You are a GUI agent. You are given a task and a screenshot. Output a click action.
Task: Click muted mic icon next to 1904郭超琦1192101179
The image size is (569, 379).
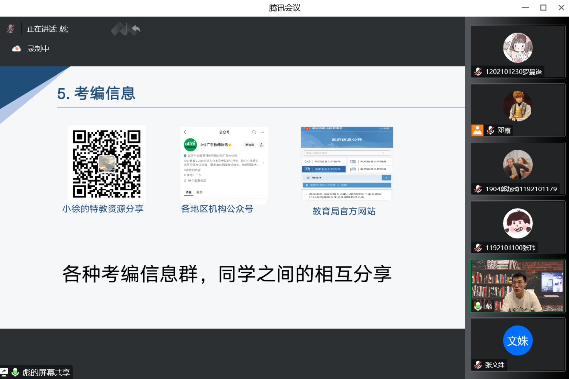pyautogui.click(x=478, y=189)
